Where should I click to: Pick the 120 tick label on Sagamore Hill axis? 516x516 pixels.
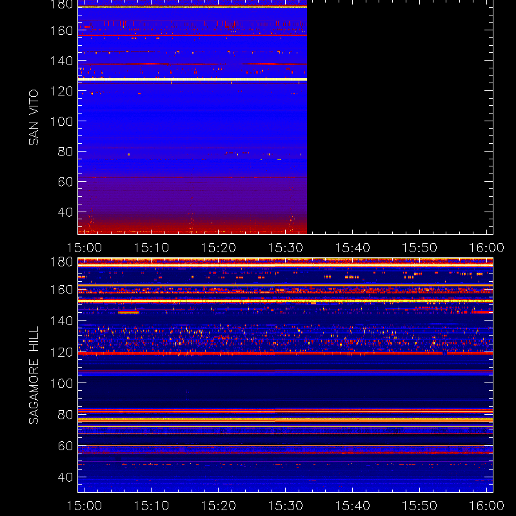pyautogui.click(x=61, y=352)
